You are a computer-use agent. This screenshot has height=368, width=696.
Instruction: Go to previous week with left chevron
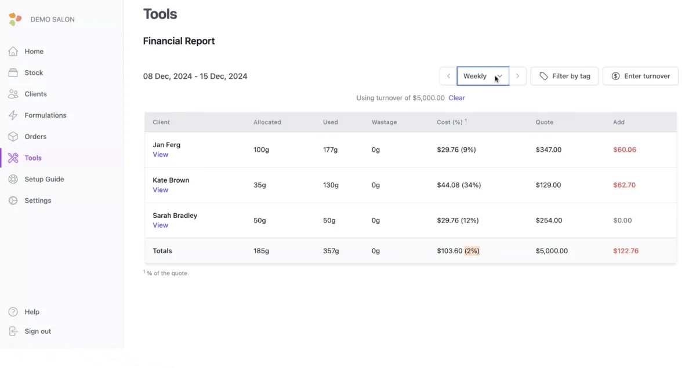(x=448, y=76)
